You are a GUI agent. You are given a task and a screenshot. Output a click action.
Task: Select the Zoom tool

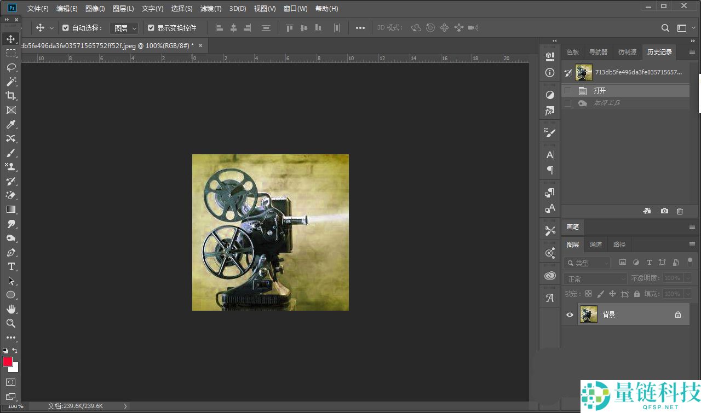[x=10, y=323]
